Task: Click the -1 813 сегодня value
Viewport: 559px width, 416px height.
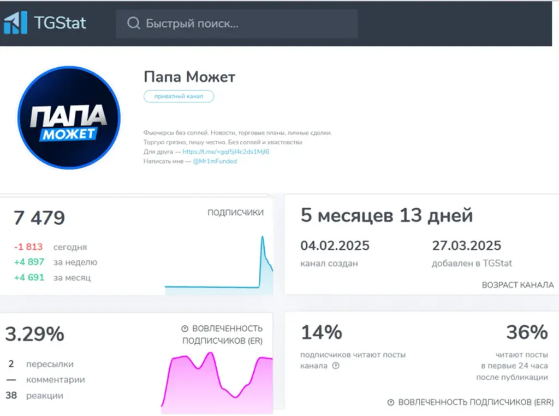Action: click(x=28, y=247)
